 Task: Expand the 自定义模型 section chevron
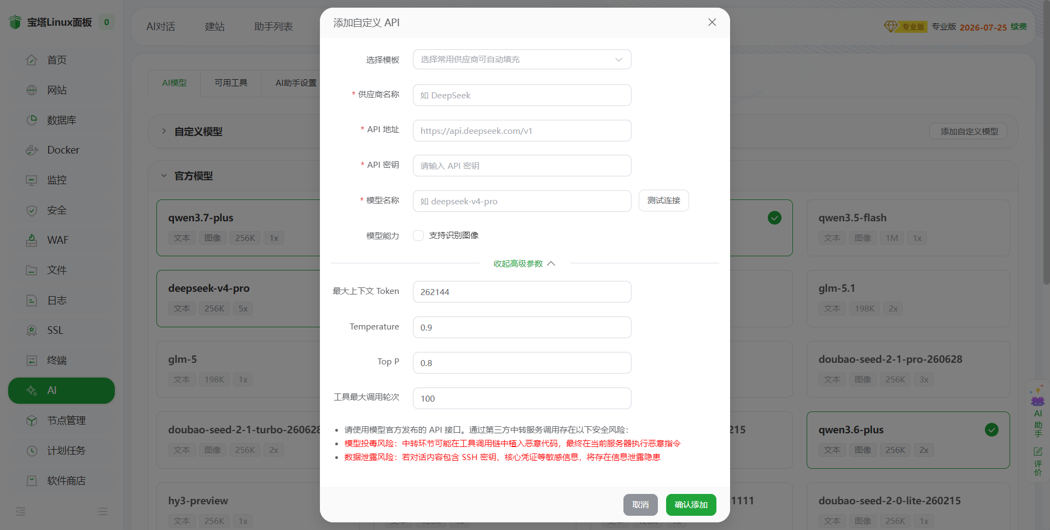point(164,131)
